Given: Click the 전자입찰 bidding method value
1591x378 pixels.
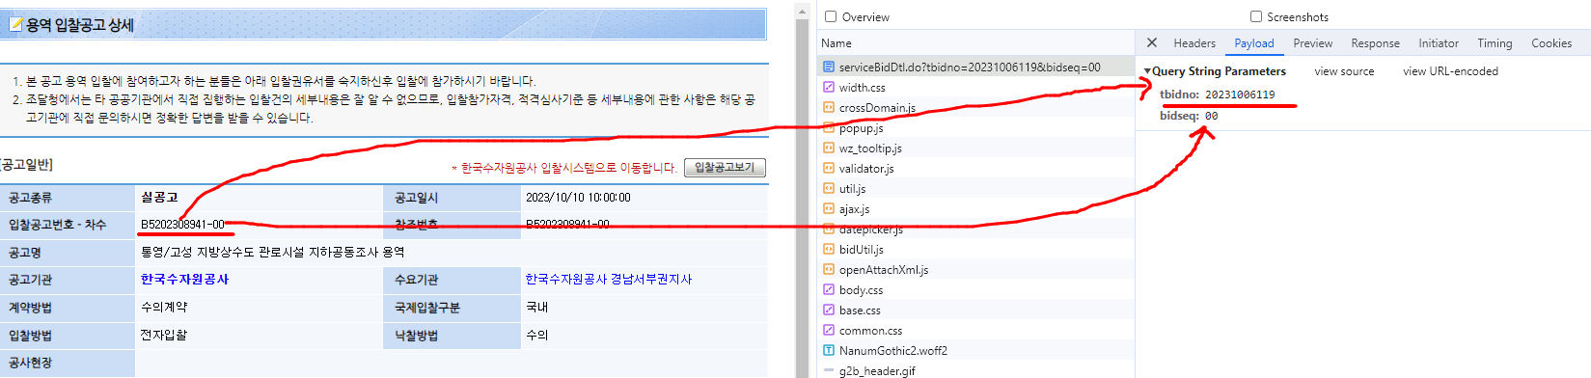Looking at the screenshot, I should tap(164, 336).
